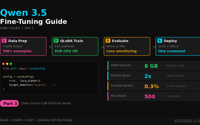This screenshot has width=200, height=125.
Task: Click the target_modules code line
Action: 32,85
